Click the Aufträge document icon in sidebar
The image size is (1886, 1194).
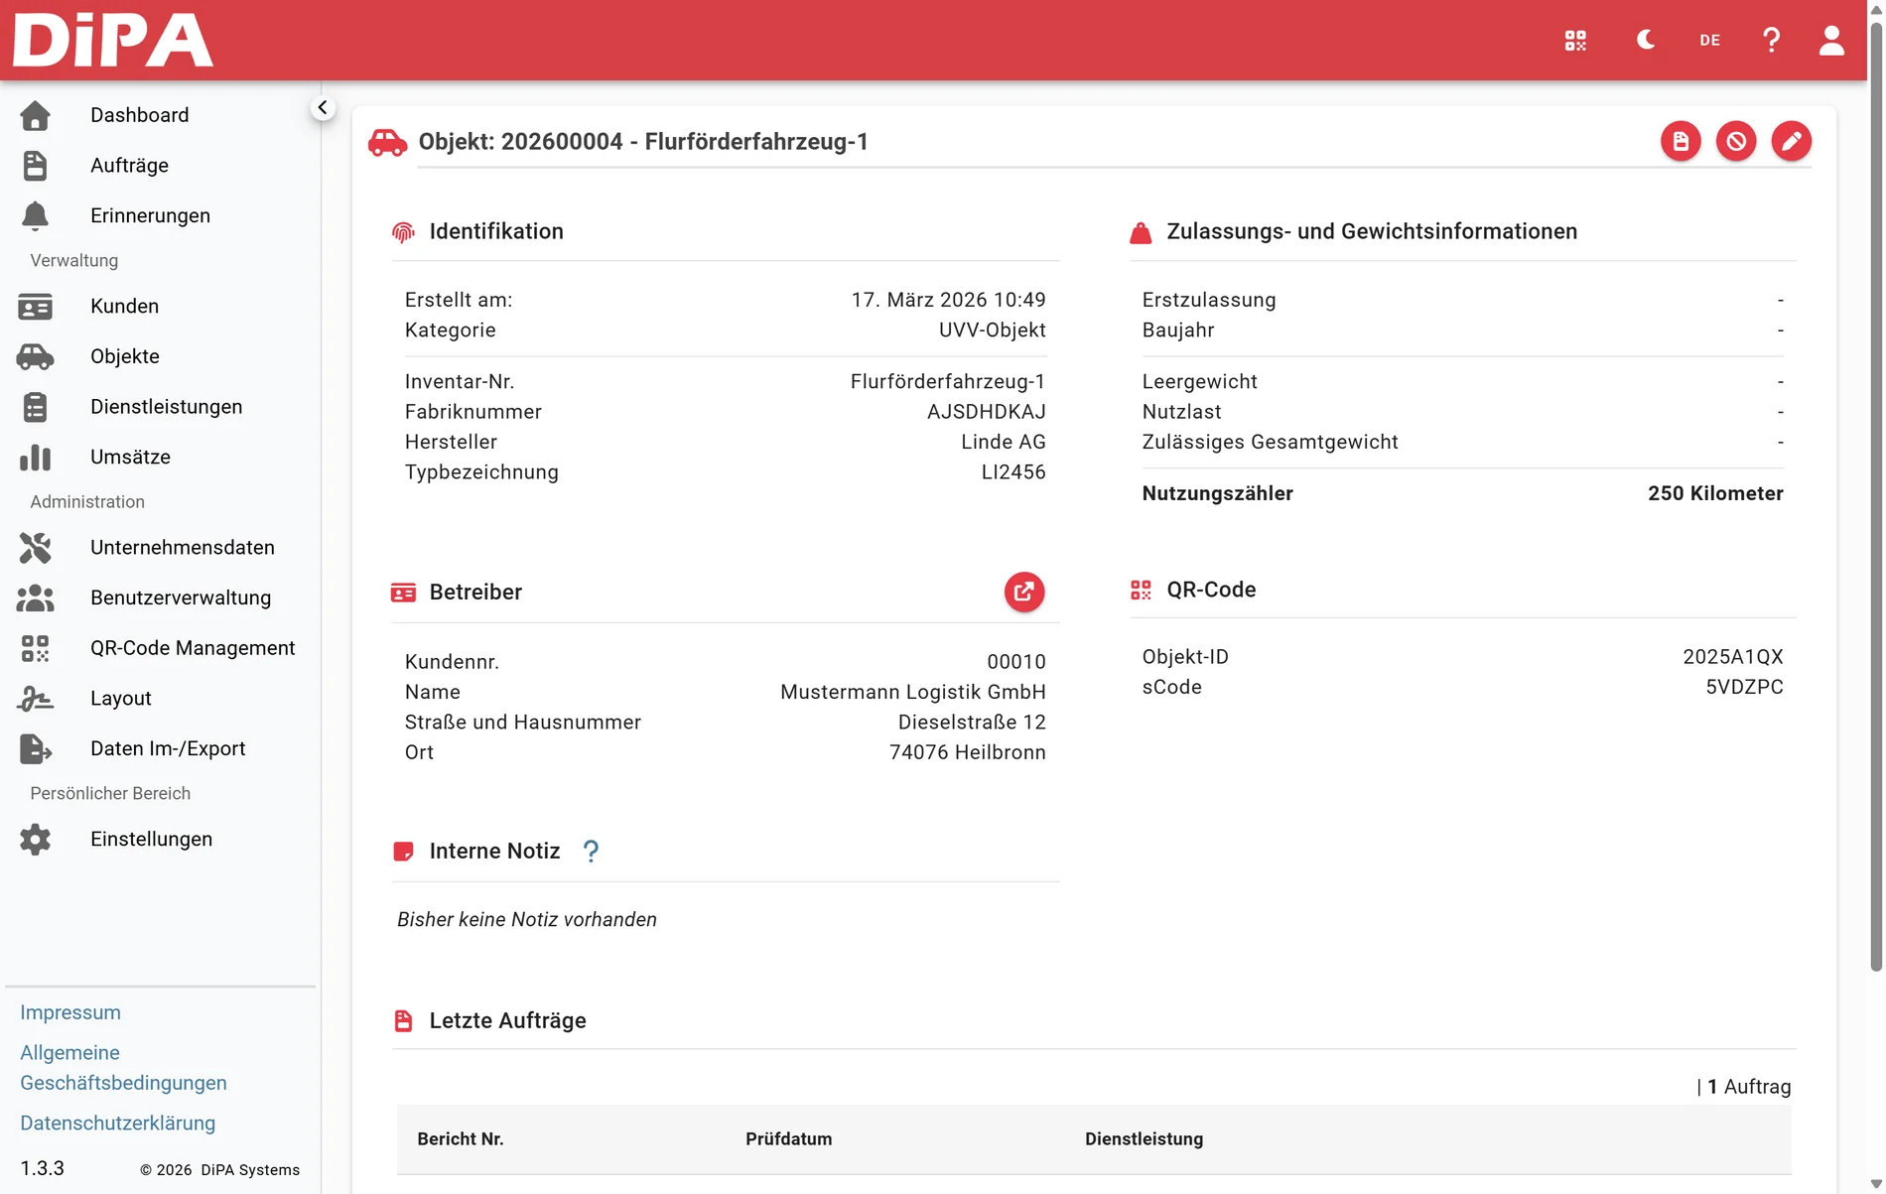click(x=36, y=166)
